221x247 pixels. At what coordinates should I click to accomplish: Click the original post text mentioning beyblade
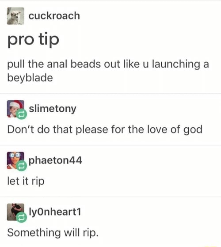(x=108, y=71)
